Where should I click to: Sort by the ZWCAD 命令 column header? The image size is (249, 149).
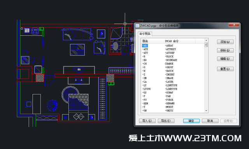coord(179,41)
